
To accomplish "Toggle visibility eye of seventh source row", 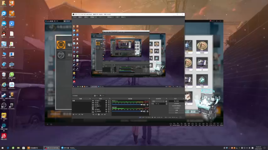I will tap(106, 111).
